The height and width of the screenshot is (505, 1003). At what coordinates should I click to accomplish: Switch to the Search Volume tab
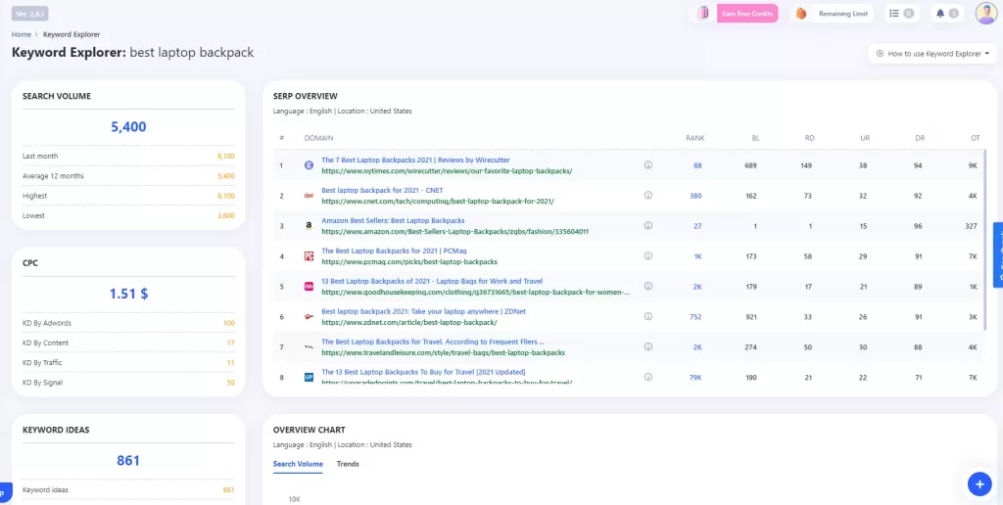298,464
